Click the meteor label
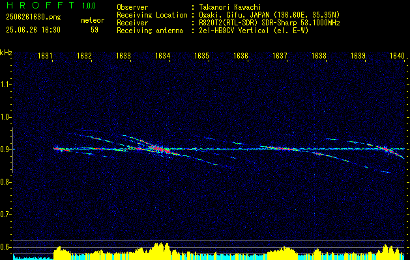 (x=93, y=20)
